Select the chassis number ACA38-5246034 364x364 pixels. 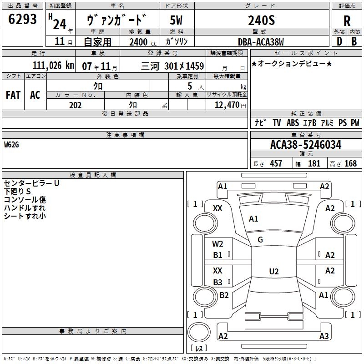pyautogui.click(x=306, y=145)
